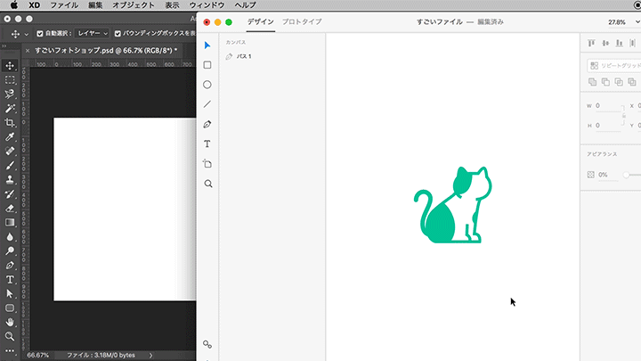Open the 27.8% zoom level dropdown
This screenshot has height=361, width=641.
coord(622,21)
